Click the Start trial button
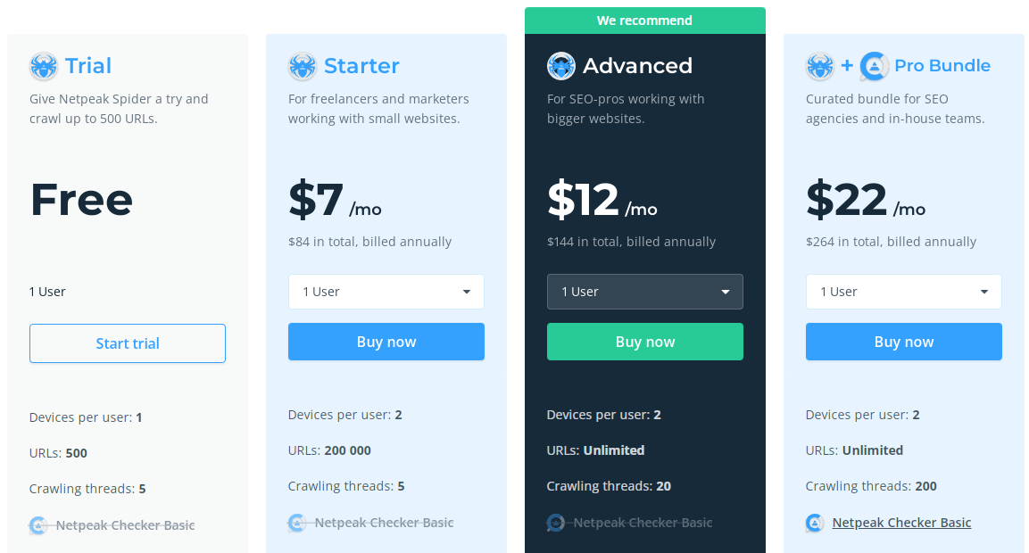1029x553 pixels. click(x=128, y=343)
